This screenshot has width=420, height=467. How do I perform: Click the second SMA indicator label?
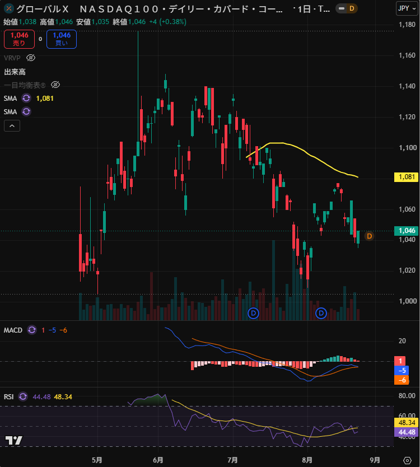tap(10, 111)
